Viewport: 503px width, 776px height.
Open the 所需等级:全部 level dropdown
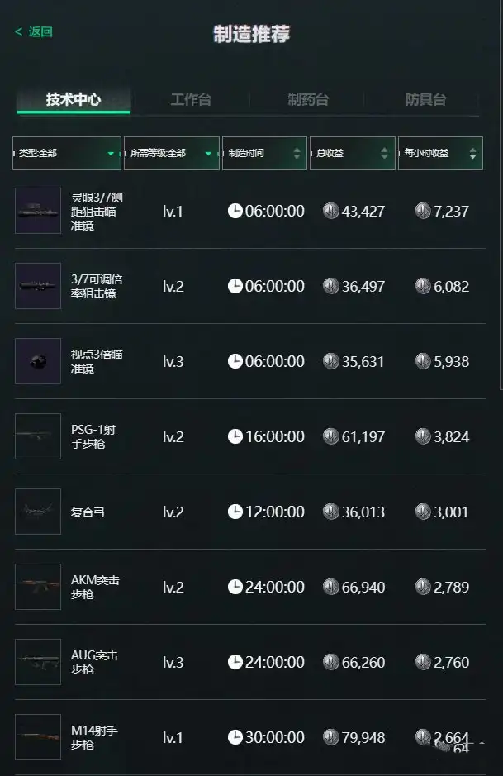click(171, 153)
